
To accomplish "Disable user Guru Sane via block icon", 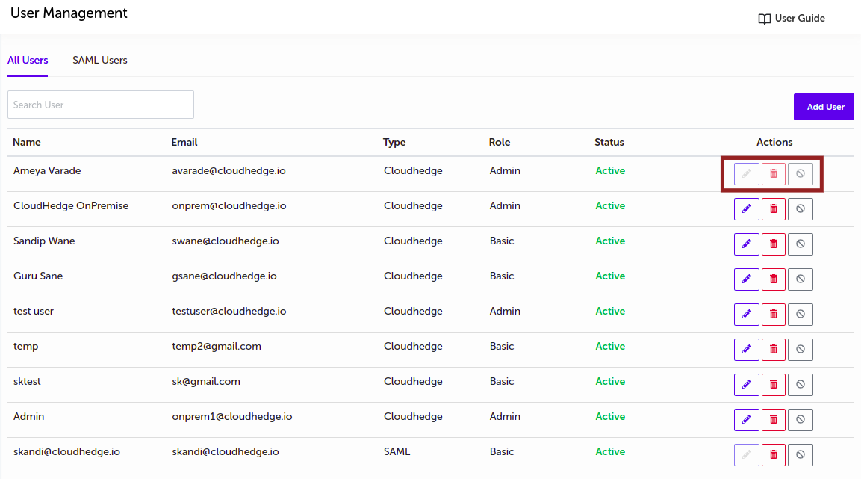I will (x=800, y=279).
